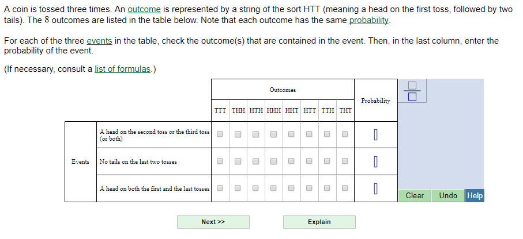523x239 pixels.
Task: Go to the next question with Next >>
Action: pyautogui.click(x=213, y=222)
